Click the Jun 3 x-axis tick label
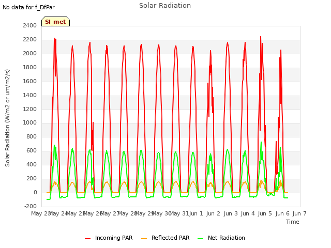 231,213
